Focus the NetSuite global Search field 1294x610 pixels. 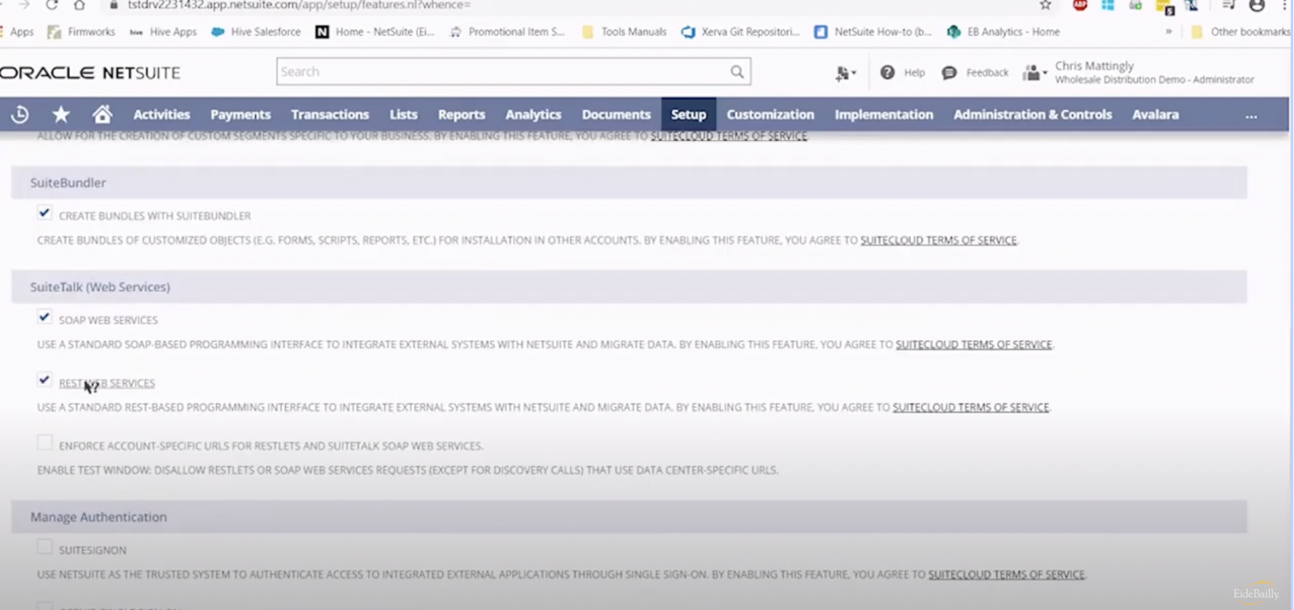(503, 72)
